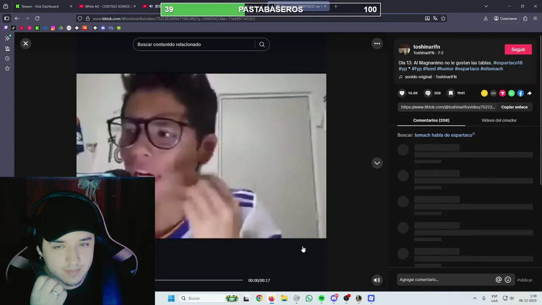Save video with the bookmark icon
Screen dimensions: 542x305
(x=451, y=93)
